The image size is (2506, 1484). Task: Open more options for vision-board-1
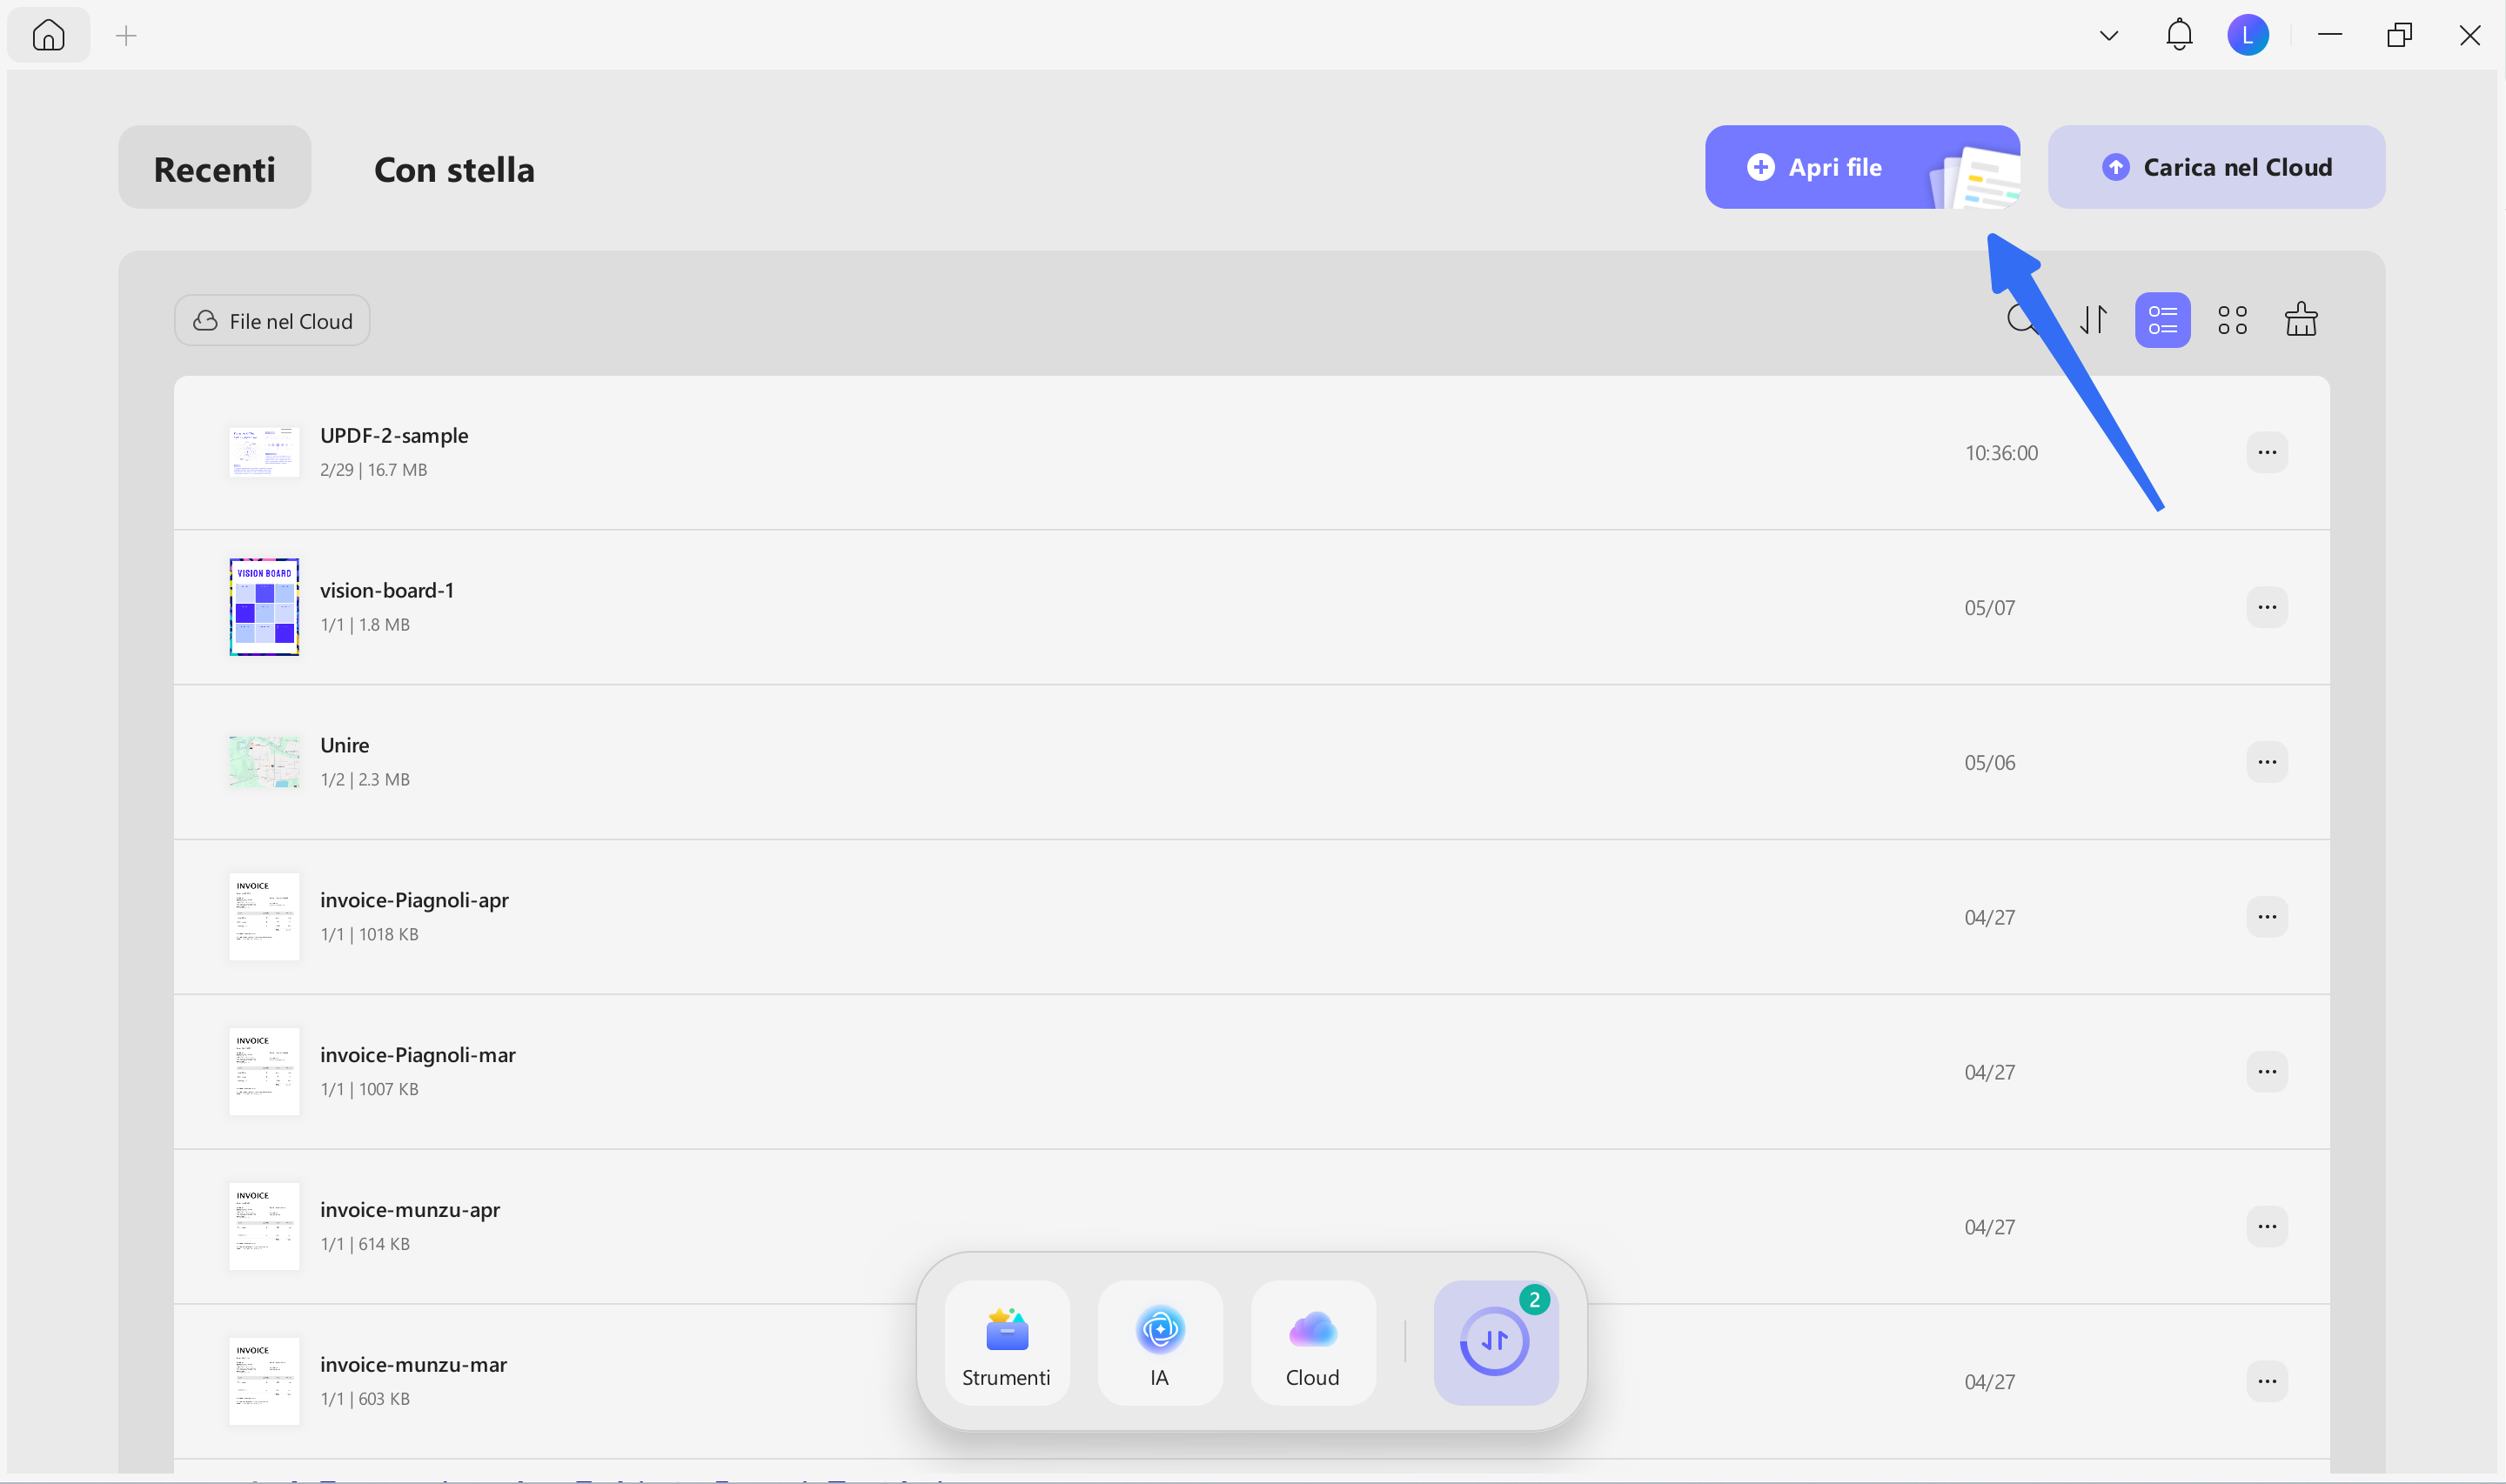[x=2267, y=607]
